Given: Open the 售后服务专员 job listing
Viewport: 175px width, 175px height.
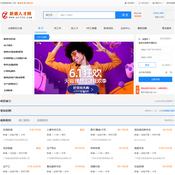Looking at the screenshot, I should pos(54,166).
